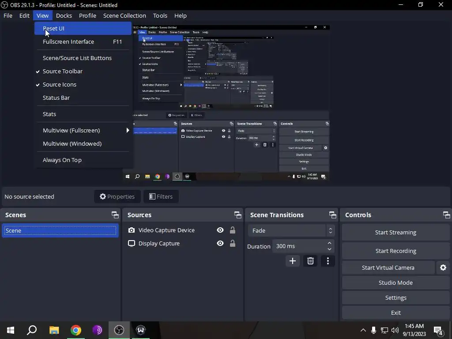Open the Profile menu
452x339 pixels.
[x=88, y=15]
